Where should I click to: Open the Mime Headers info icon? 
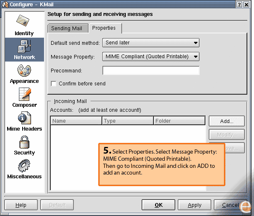tap(24, 118)
